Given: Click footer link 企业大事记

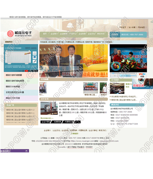Looking at the screenshot, I should point(93,130).
